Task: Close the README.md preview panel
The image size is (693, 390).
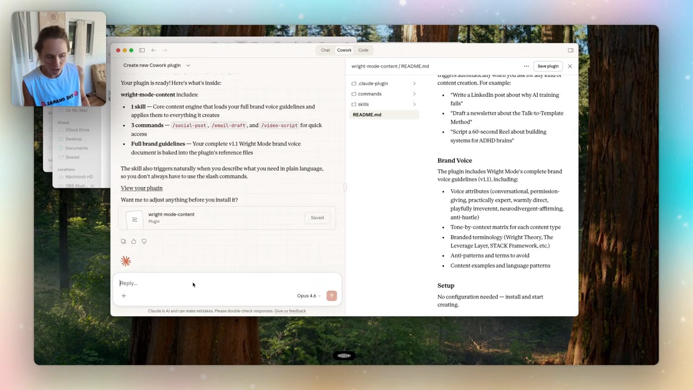Action: pyautogui.click(x=570, y=66)
